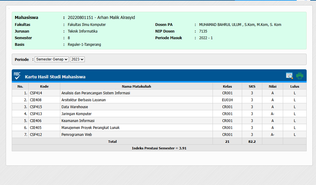Select the Arsitektur Berbasis Layanan course
The image size is (316, 185).
click(84, 100)
